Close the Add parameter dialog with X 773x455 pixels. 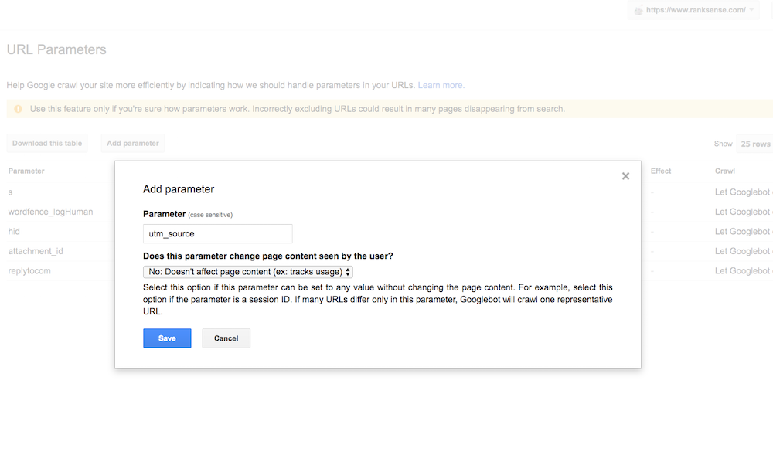point(625,176)
